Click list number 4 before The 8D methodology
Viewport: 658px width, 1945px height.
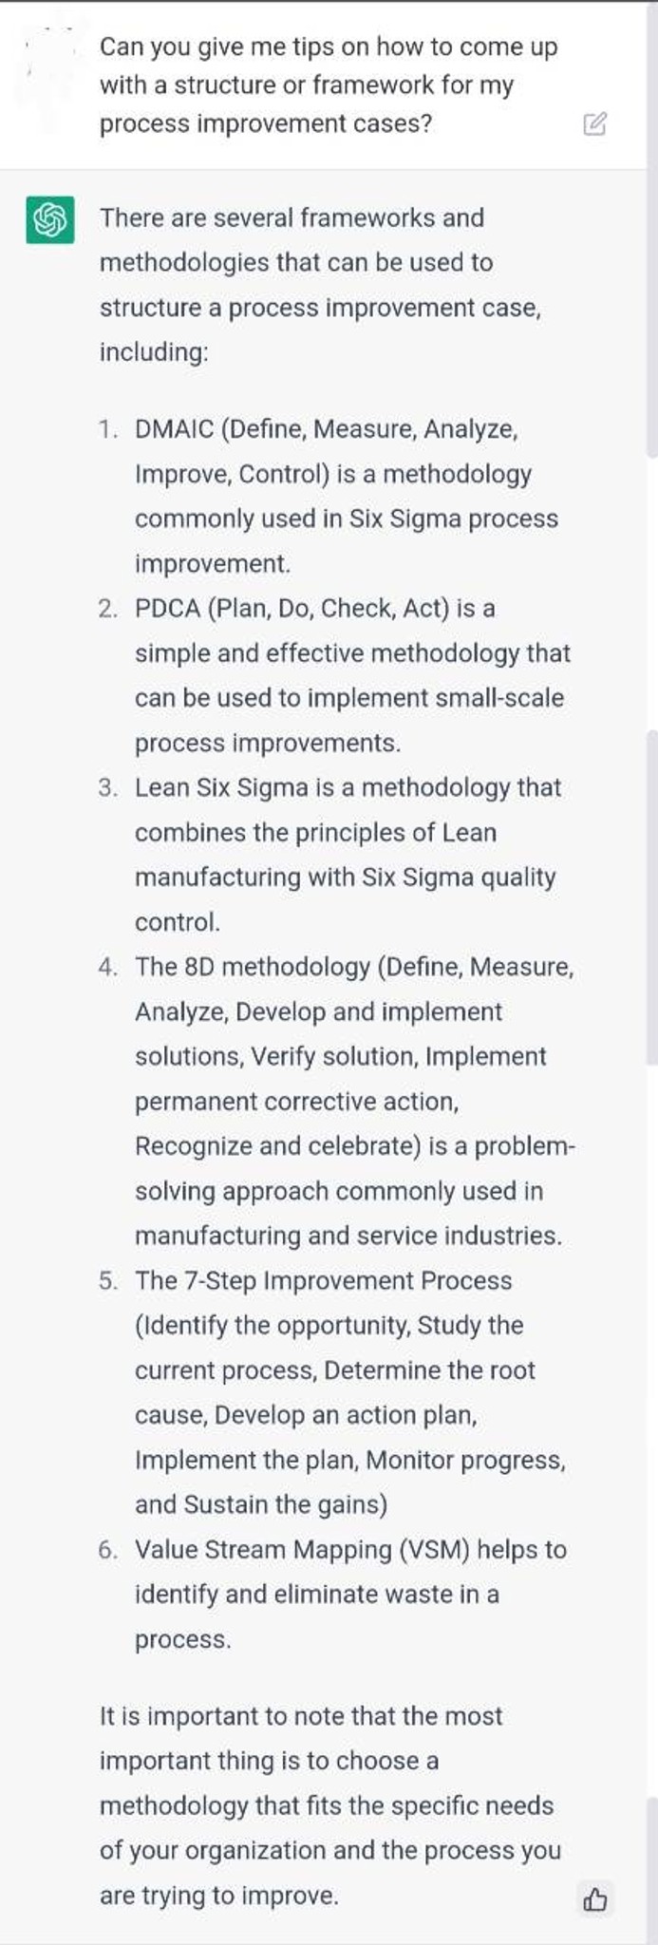pos(108,968)
